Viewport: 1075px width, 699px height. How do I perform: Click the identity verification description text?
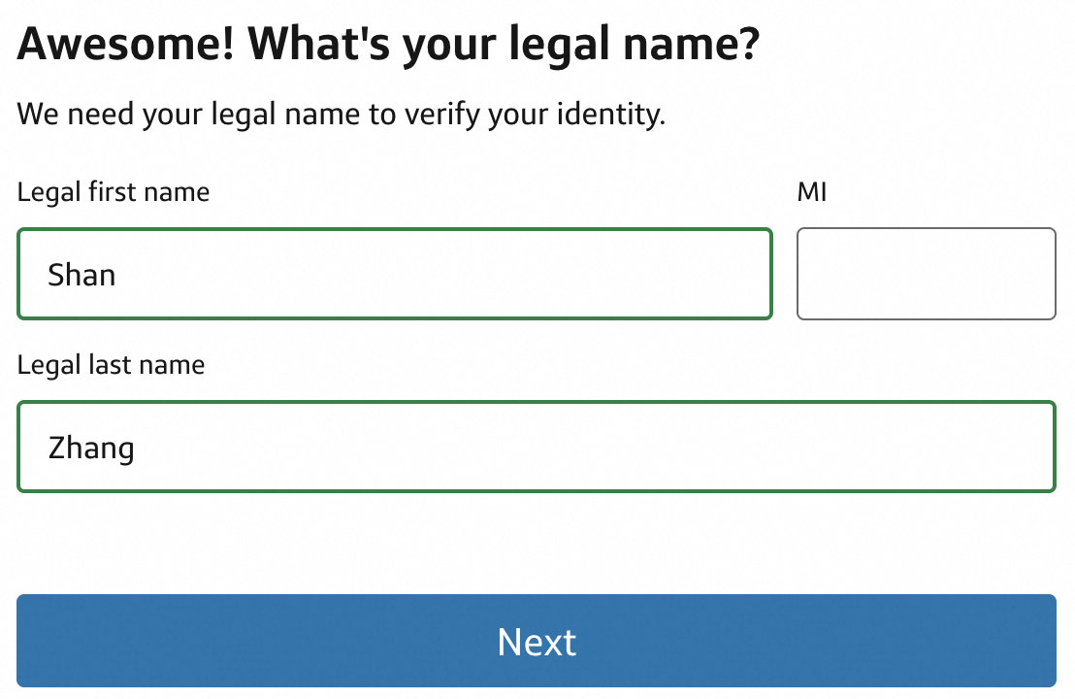[x=341, y=115]
